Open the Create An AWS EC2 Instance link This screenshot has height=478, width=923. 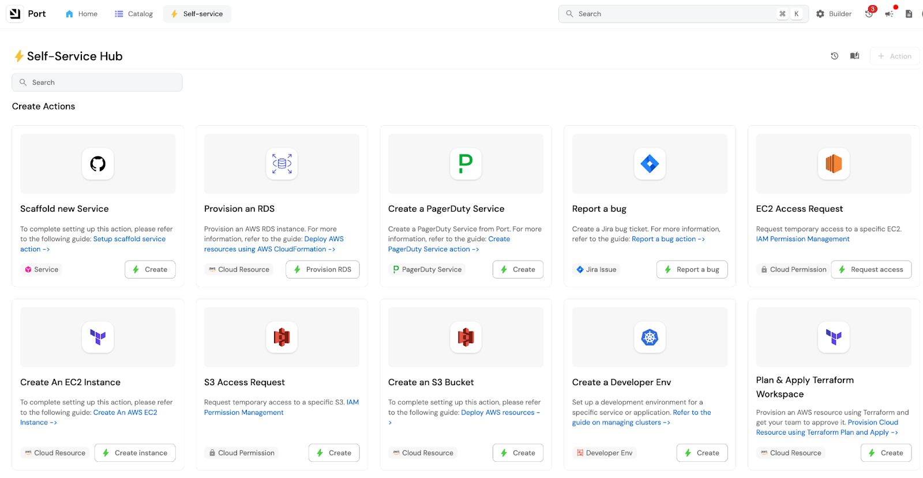(125, 412)
